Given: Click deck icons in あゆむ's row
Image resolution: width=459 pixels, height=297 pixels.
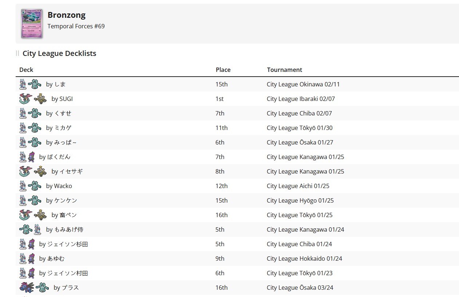Looking at the screenshot, I should 27,259.
